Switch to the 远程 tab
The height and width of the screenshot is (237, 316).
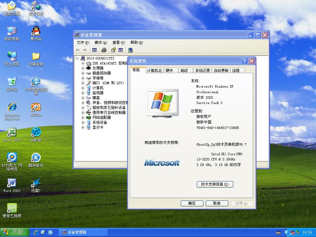click(237, 71)
